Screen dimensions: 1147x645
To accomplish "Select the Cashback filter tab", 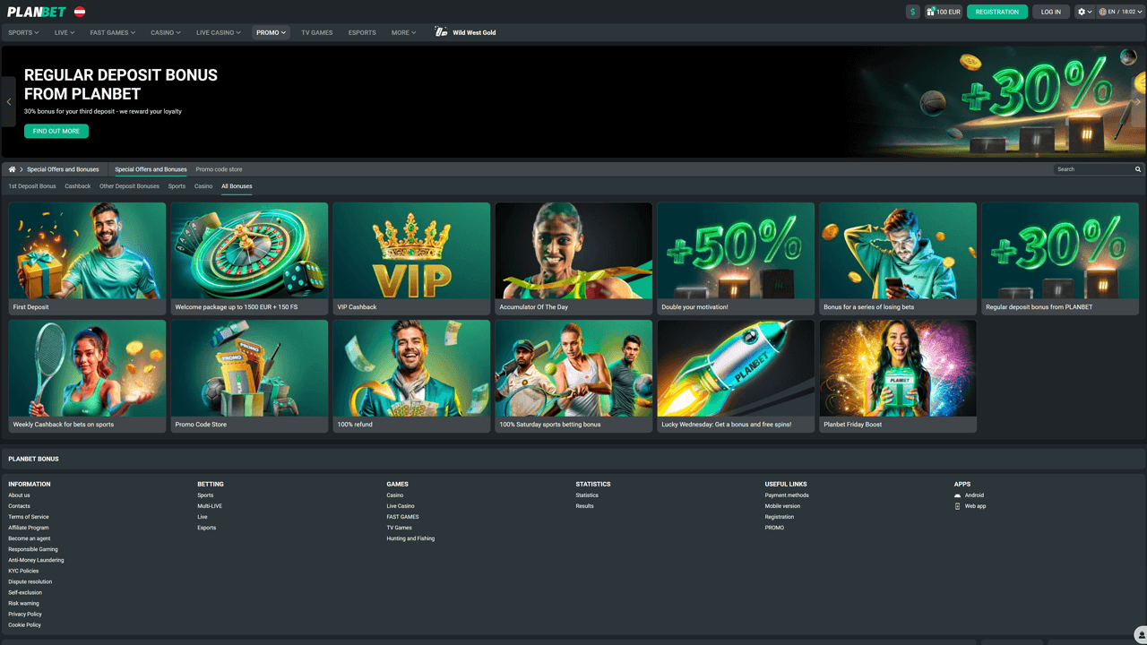I will click(78, 186).
